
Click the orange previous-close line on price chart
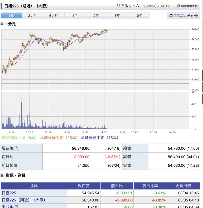point(96,83)
